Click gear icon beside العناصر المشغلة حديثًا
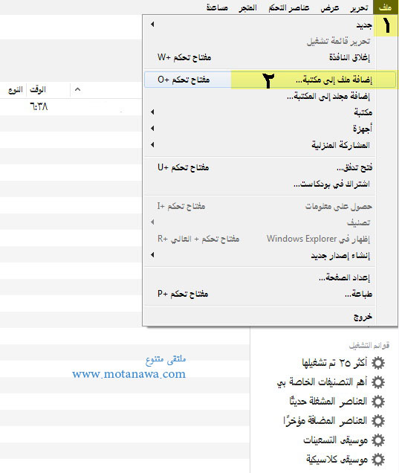The height and width of the screenshot is (473, 399). point(378,401)
